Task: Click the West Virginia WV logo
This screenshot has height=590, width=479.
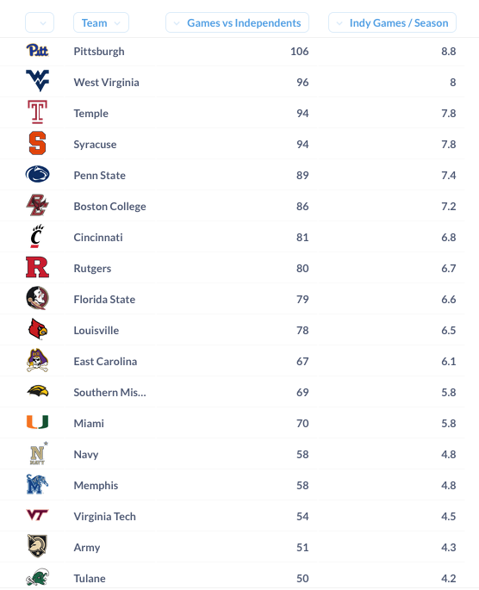Action: pos(37,80)
